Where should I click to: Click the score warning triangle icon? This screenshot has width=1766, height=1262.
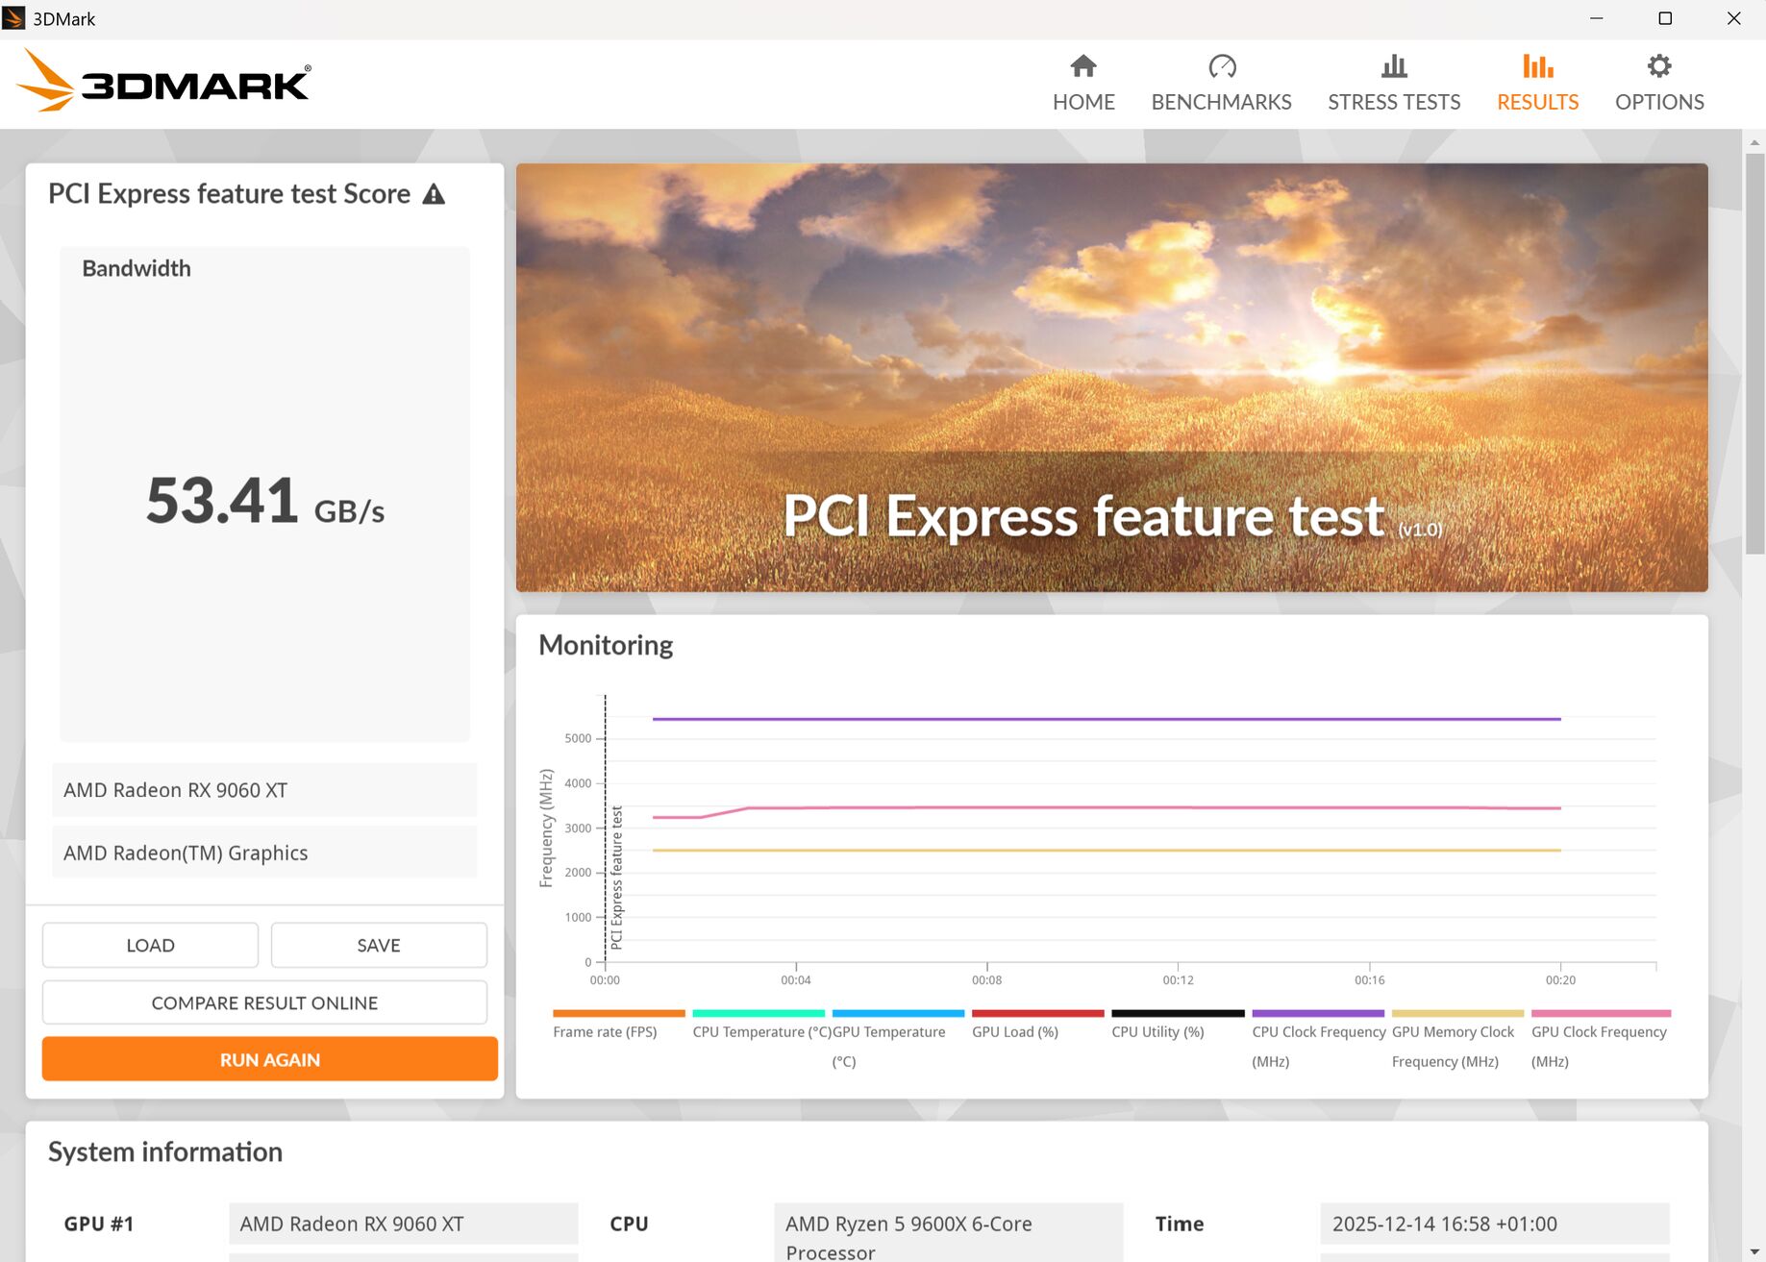click(434, 194)
